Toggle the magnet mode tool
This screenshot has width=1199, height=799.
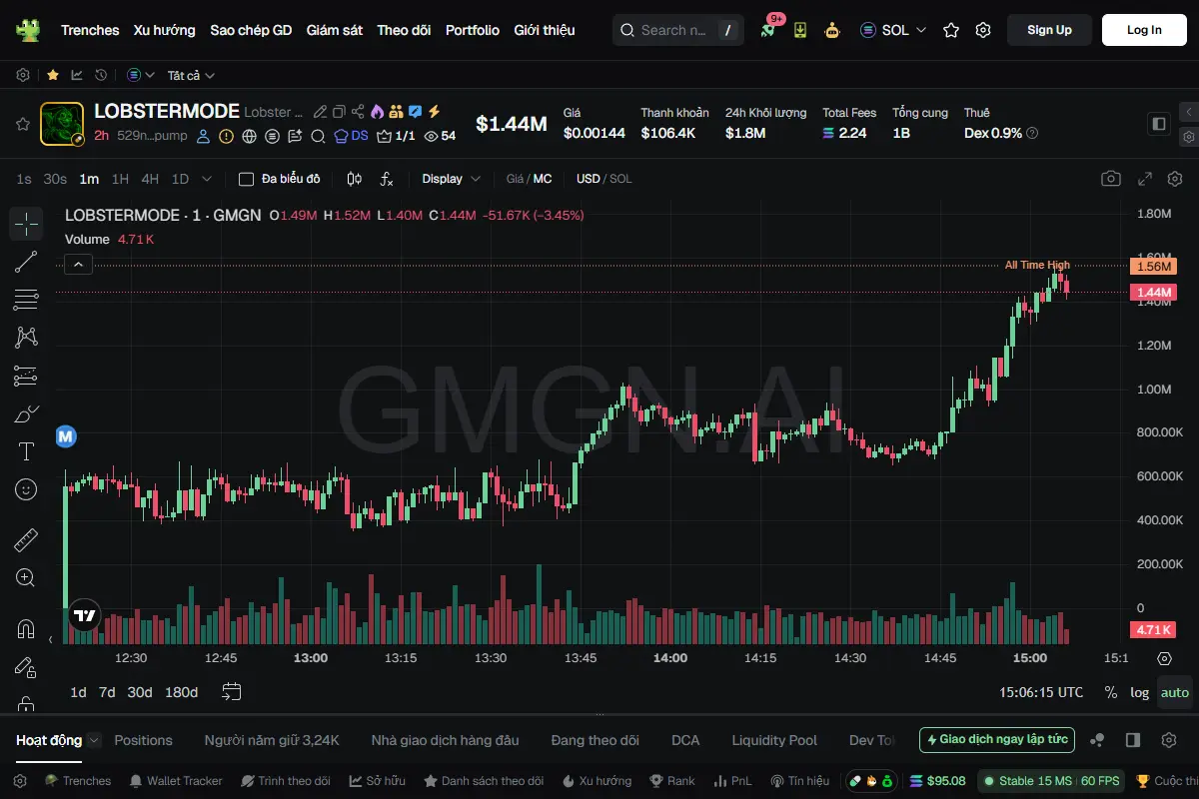click(26, 629)
